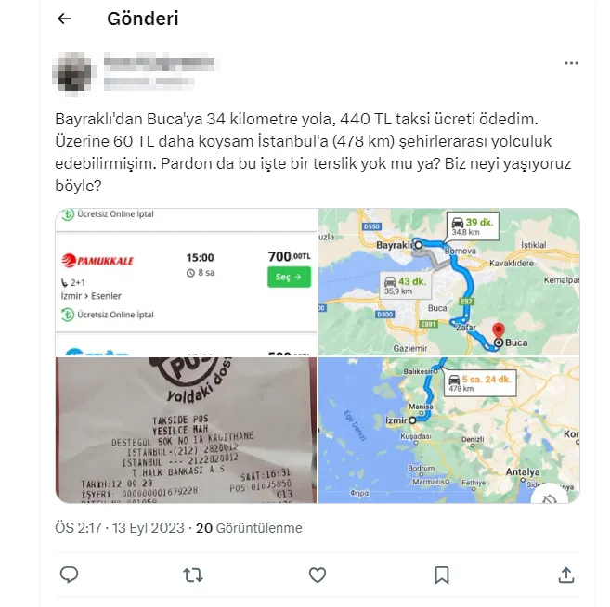Open the Pamukkale bus ticket image

187,282
